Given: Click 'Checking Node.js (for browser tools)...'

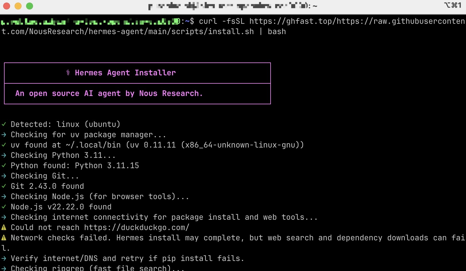Looking at the screenshot, I should 100,197.
